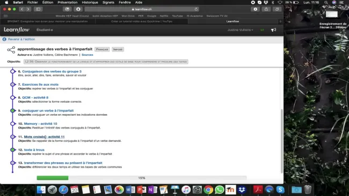This screenshot has height=196, width=349.
Task: Open the Sources link
Action: (87, 55)
